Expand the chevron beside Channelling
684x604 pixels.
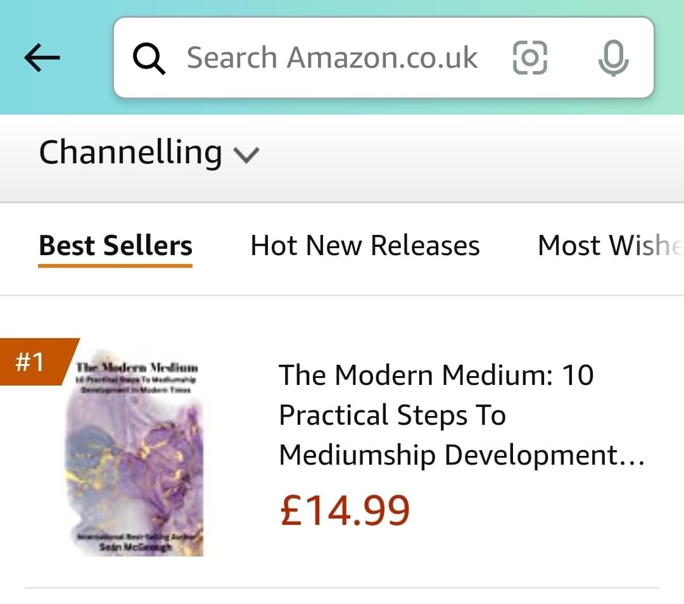246,154
